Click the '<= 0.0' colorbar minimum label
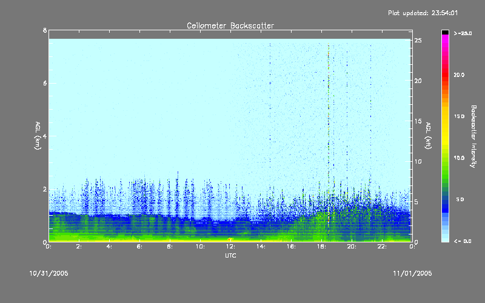The image size is (485, 303). pos(463,241)
